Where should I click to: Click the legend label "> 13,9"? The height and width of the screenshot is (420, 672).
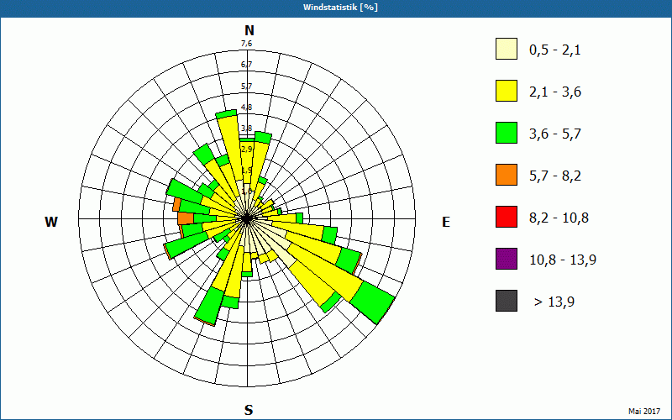[x=554, y=302]
